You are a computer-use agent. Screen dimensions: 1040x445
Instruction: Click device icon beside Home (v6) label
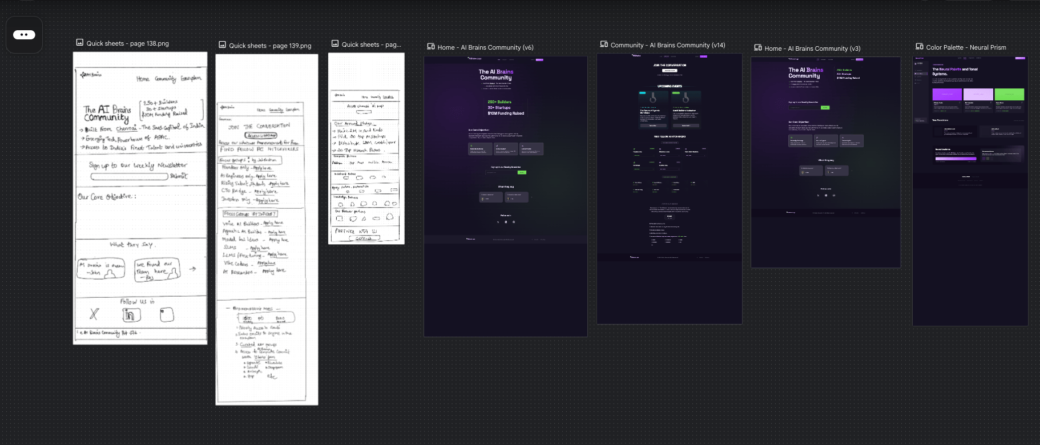point(431,47)
